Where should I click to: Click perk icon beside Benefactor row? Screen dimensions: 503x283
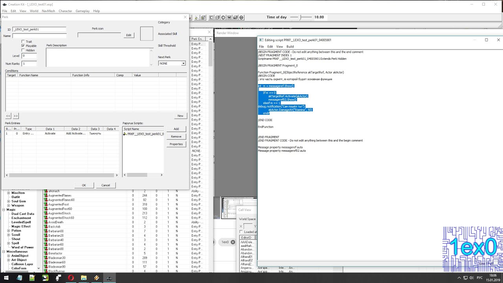(x=46, y=253)
